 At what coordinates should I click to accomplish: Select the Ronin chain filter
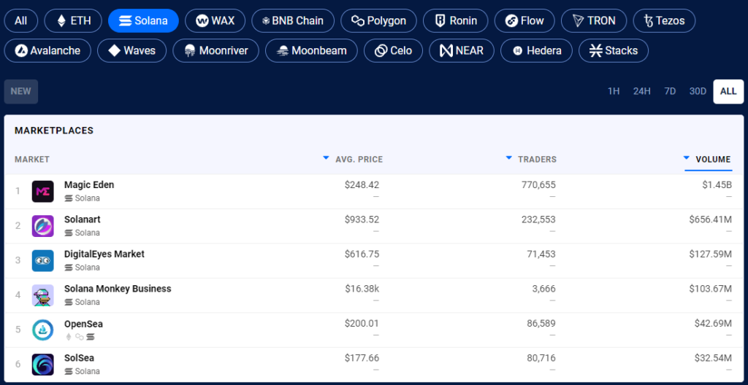point(456,21)
